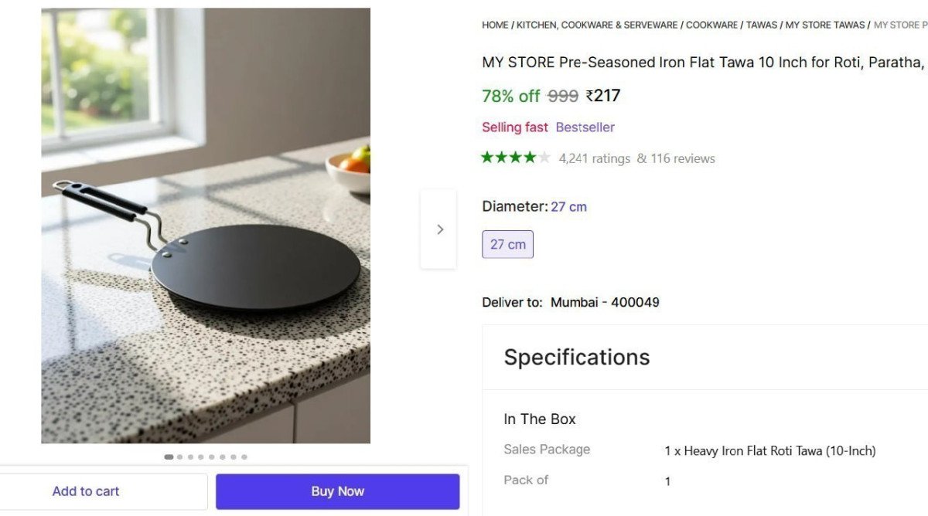Navigate to TAWAS breadcrumb category

(x=763, y=24)
